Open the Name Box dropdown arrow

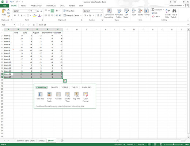(14, 25)
